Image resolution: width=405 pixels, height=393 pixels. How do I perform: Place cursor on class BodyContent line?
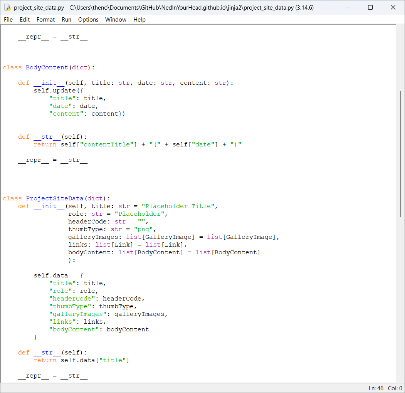pyautogui.click(x=49, y=67)
